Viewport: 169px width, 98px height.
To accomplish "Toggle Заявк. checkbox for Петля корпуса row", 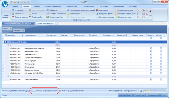I will pyautogui.click(x=151, y=61).
